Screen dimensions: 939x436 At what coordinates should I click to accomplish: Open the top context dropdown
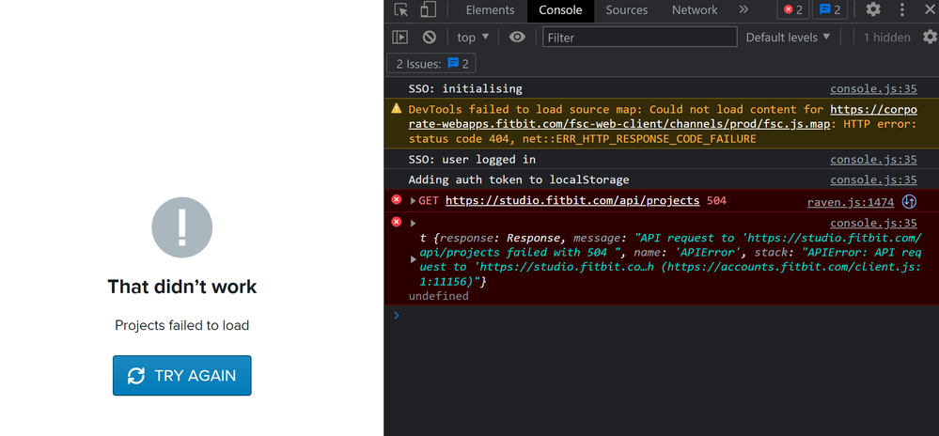point(473,38)
